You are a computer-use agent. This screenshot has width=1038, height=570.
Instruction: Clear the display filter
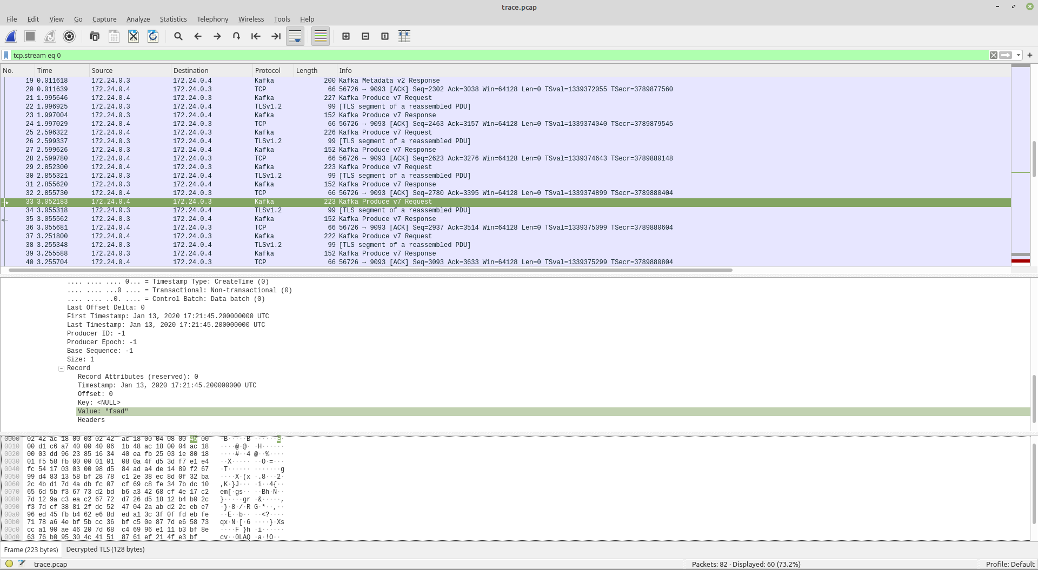[x=994, y=55]
